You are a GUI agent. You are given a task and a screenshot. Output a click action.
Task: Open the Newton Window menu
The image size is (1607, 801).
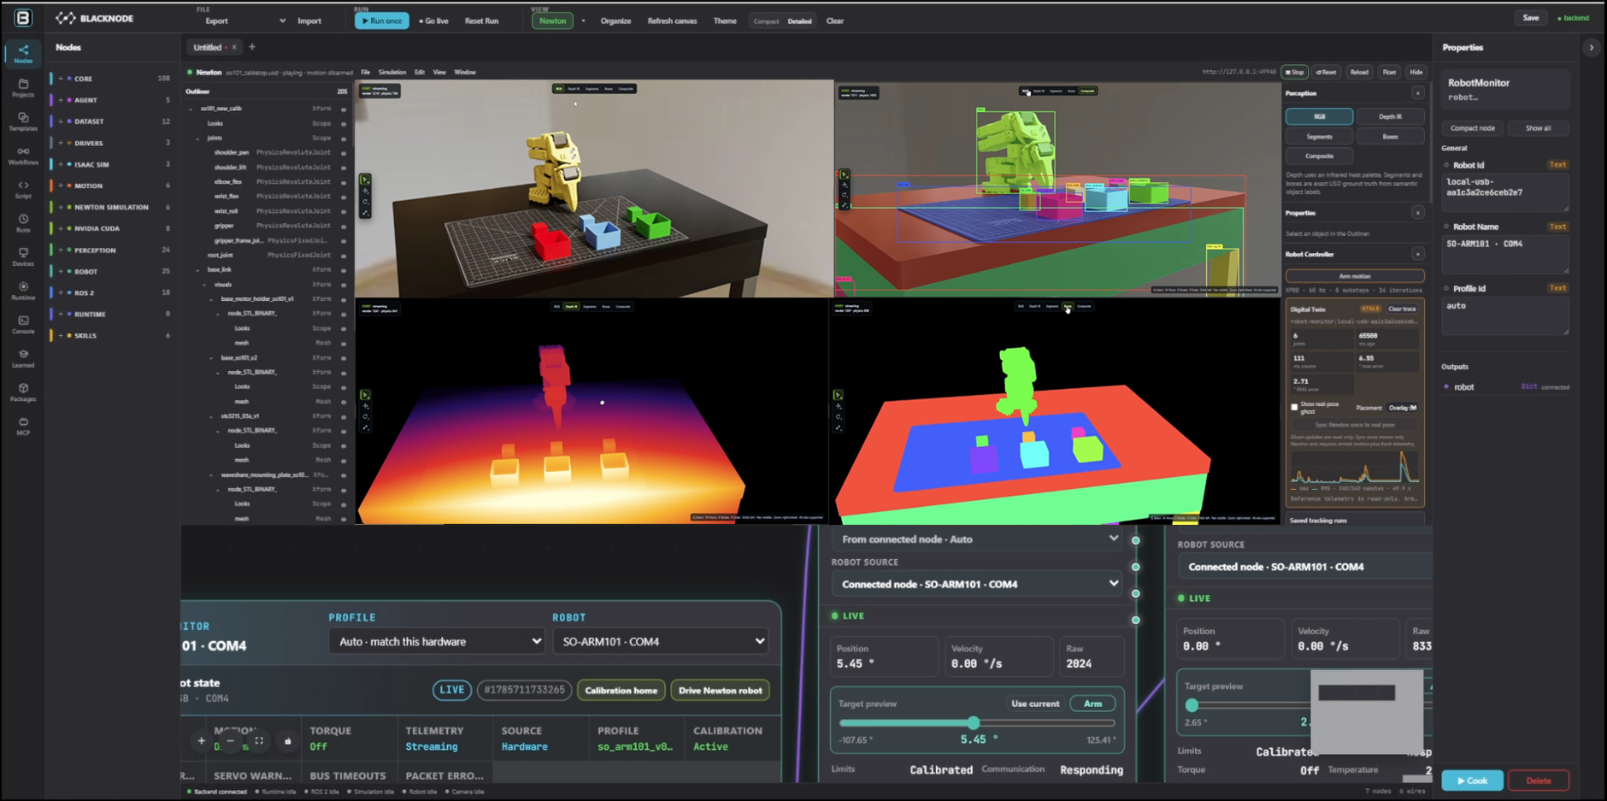[465, 72]
